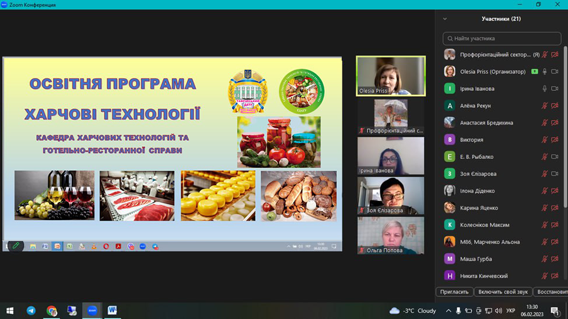568x319 pixels.
Task: Open Microsoft Word from the taskbar
Action: pos(113,311)
